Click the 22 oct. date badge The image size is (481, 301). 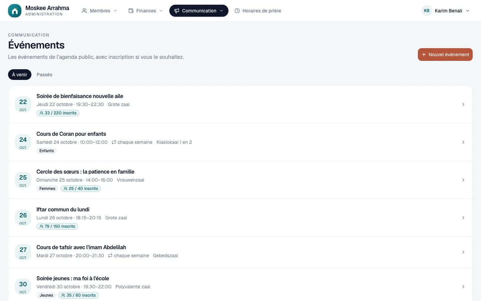tap(23, 104)
